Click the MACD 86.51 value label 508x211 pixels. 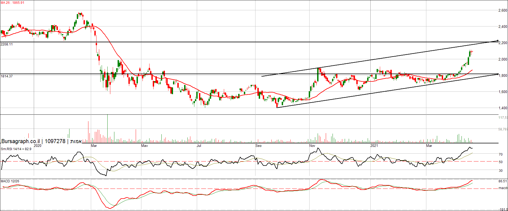(x=503, y=181)
